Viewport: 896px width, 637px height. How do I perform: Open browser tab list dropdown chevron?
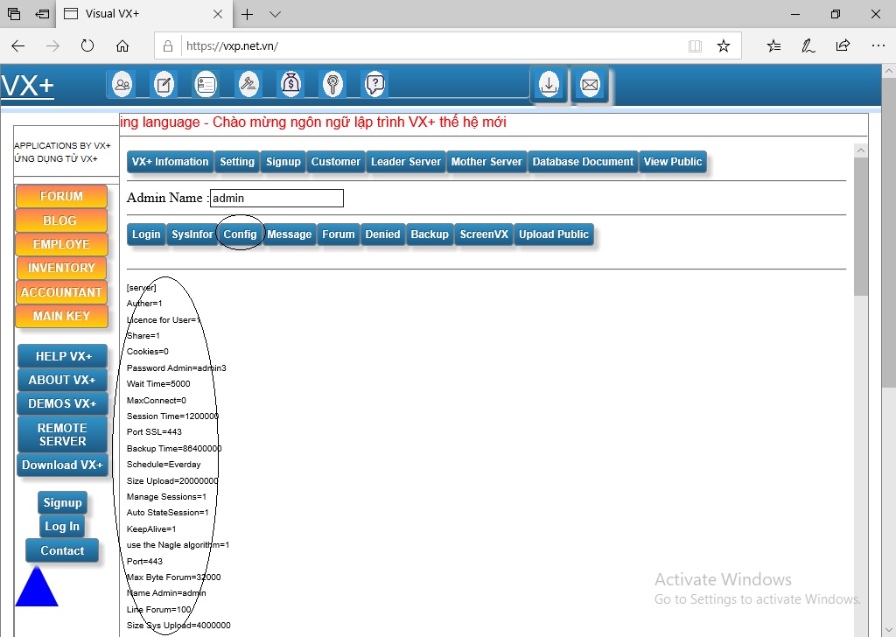pos(275,14)
